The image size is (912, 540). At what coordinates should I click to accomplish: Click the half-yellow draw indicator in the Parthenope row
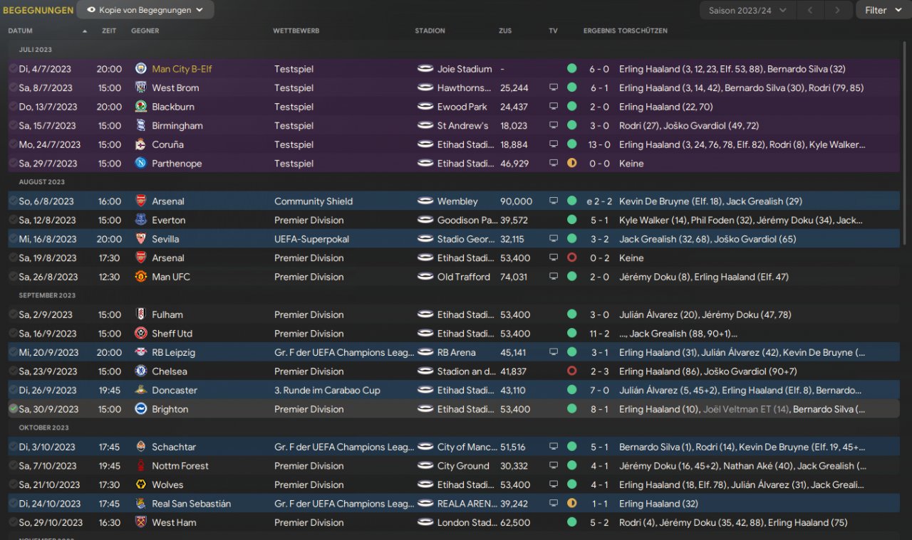tap(571, 163)
